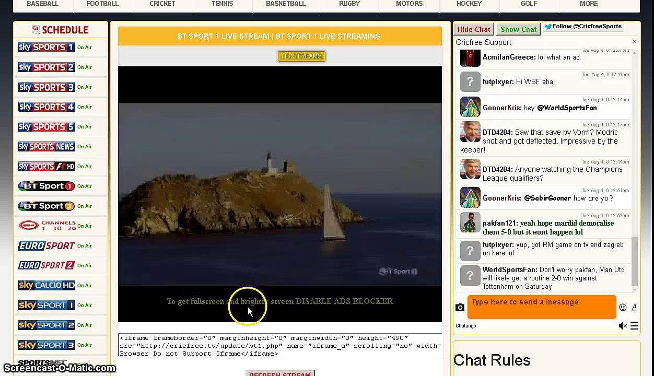Click GoonerKris's avatar on 'hey @WorldSportsFan'
This screenshot has width=654, height=376.
[x=470, y=107]
